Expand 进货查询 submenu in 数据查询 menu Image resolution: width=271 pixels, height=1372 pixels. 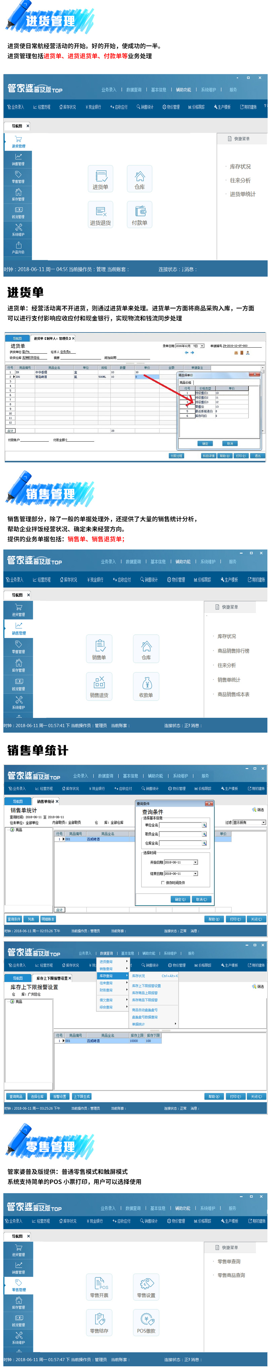pos(113,962)
